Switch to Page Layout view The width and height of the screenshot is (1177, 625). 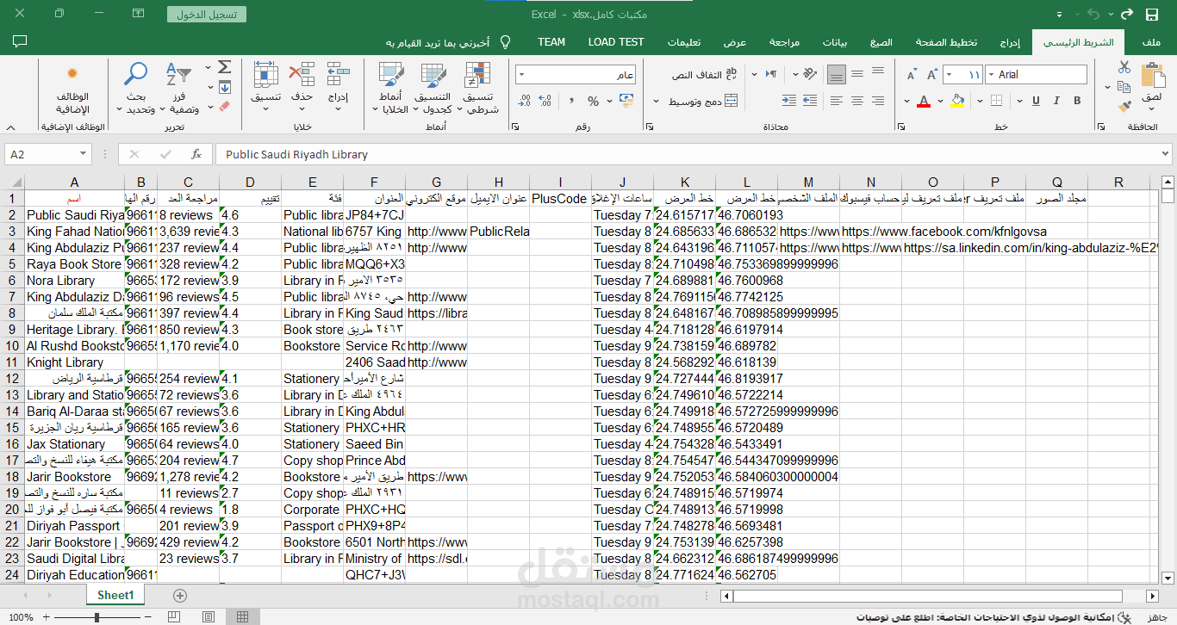click(x=209, y=616)
